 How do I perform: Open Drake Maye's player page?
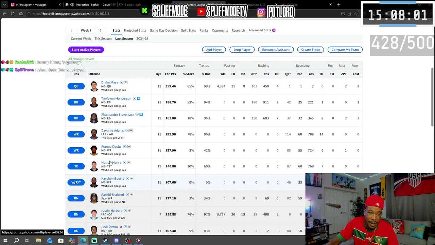click(109, 82)
